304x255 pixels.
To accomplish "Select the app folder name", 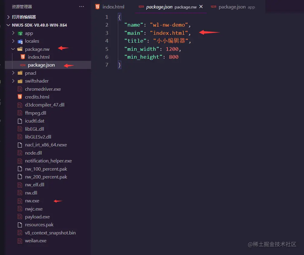I will pos(29,33).
